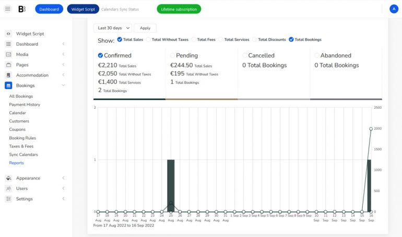Click the Lifetime subscription button

(179, 9)
